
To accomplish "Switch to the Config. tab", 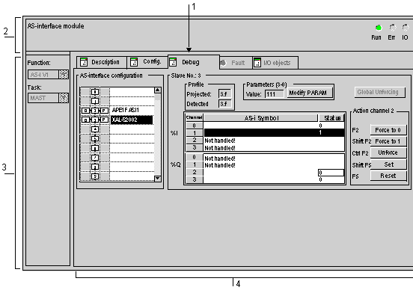I will point(147,62).
